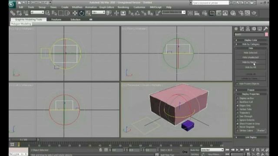Viewport: 278px width, 156px height.
Task: Switch to the Modify command panel tab
Action: click(242, 29)
